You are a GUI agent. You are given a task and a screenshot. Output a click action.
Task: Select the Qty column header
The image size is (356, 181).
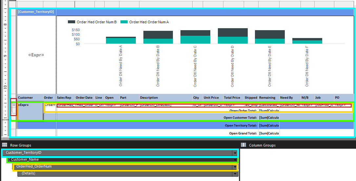tap(198, 97)
